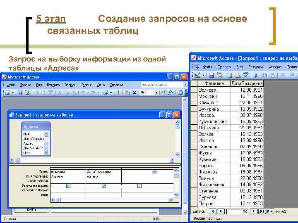The image size is (298, 223).
Task: Go to previous record navigation button
Action: pos(221,211)
